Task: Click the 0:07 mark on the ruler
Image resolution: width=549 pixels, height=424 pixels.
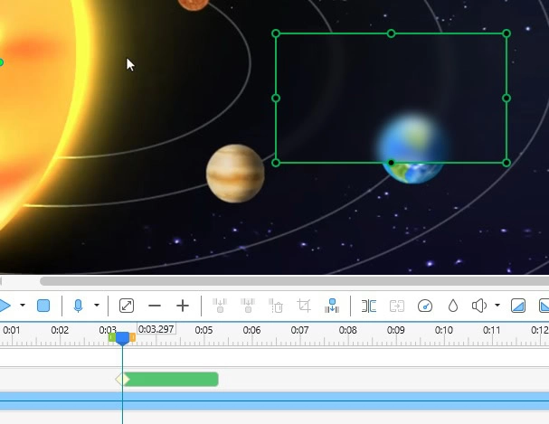Action: pos(299,330)
